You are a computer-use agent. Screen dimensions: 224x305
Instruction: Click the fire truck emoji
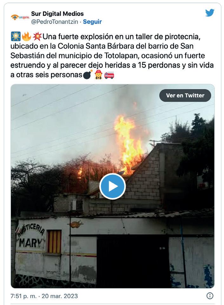click(x=109, y=75)
